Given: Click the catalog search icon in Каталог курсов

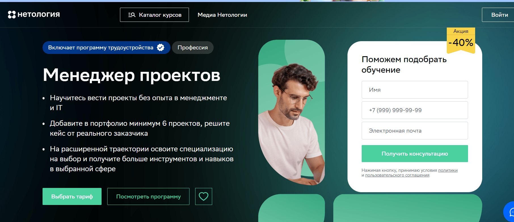Looking at the screenshot, I should (132, 15).
